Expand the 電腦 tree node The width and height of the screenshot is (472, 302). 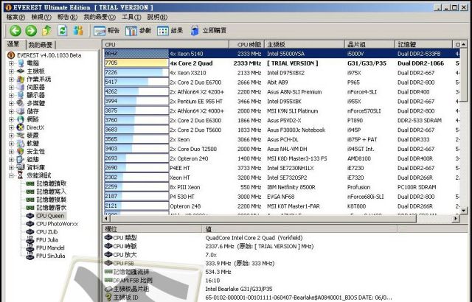(x=11, y=63)
